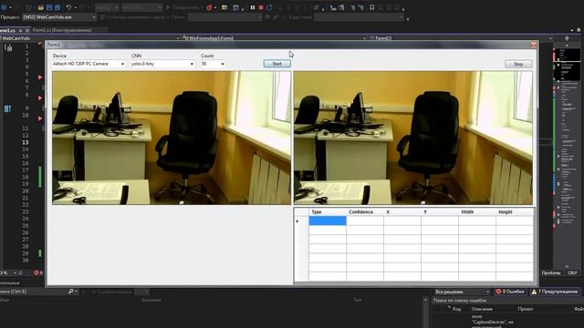Select the highlighted first Type cell
The height and width of the screenshot is (328, 584).
pyautogui.click(x=328, y=220)
